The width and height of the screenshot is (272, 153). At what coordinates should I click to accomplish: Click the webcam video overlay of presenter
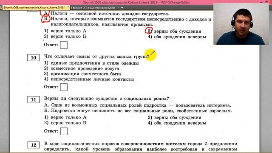pos(241,24)
